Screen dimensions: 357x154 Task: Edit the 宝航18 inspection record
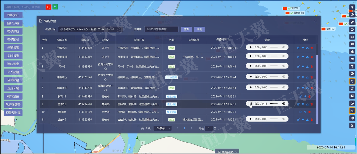click(298, 104)
